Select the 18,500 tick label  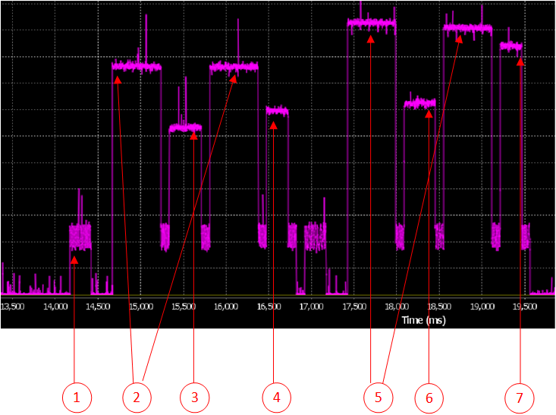pos(439,307)
